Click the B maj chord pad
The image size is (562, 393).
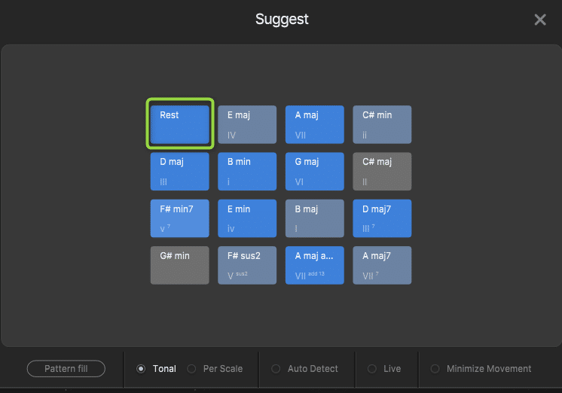[314, 218]
